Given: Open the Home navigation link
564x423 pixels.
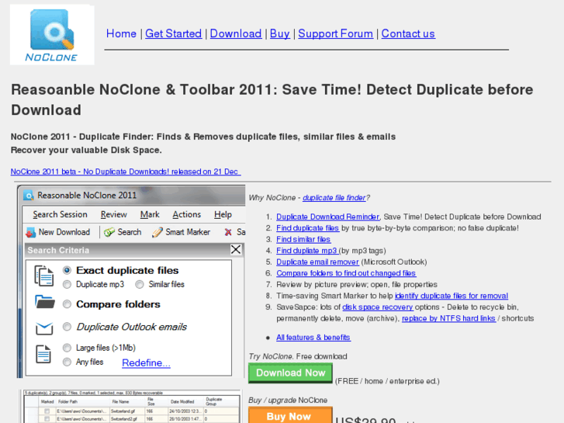Looking at the screenshot, I should coord(121,33).
